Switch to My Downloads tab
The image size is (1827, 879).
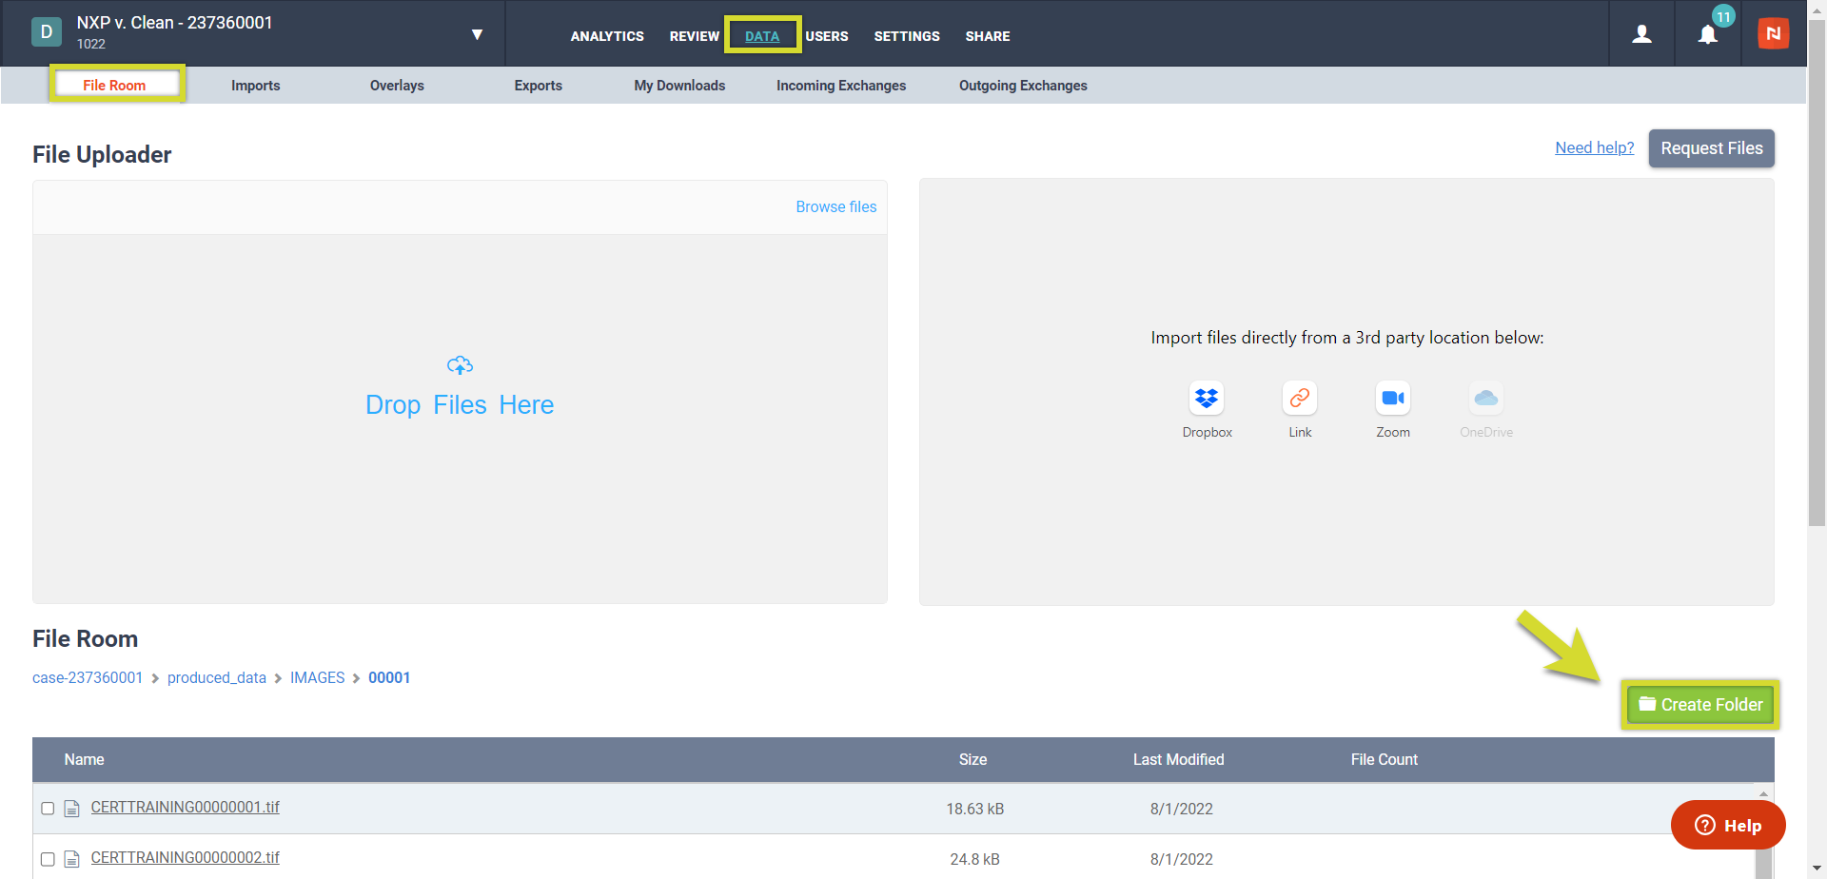pyautogui.click(x=679, y=86)
